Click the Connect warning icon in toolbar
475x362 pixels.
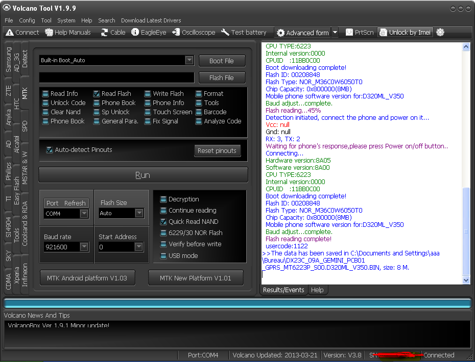(x=10, y=32)
